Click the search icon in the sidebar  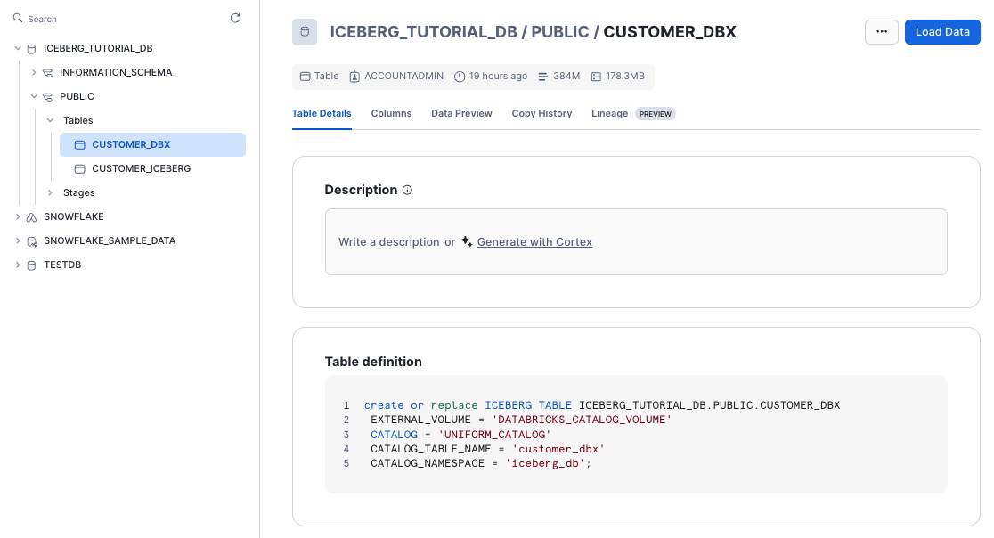pyautogui.click(x=18, y=18)
